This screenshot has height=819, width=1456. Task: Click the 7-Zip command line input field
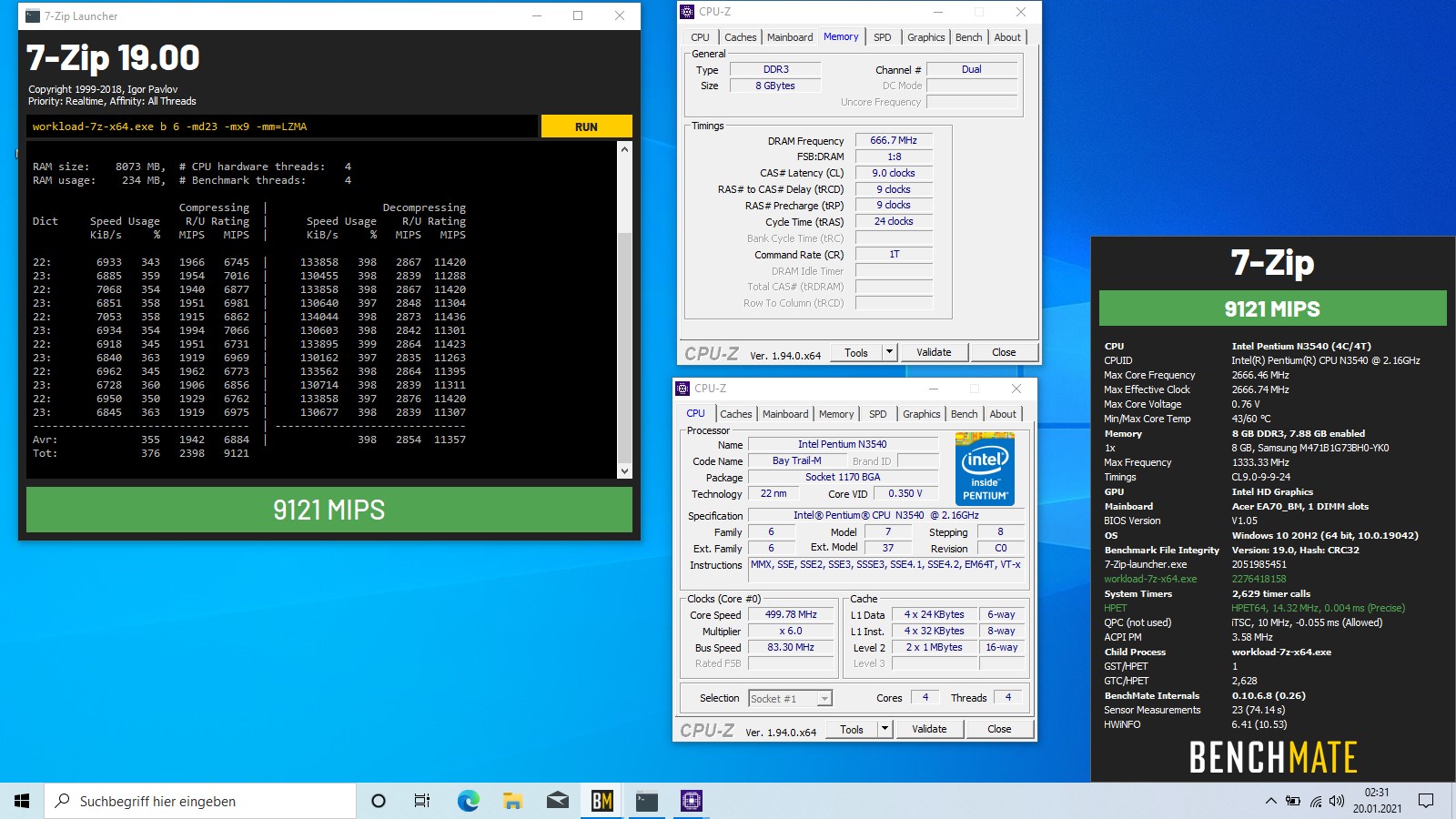click(x=282, y=126)
